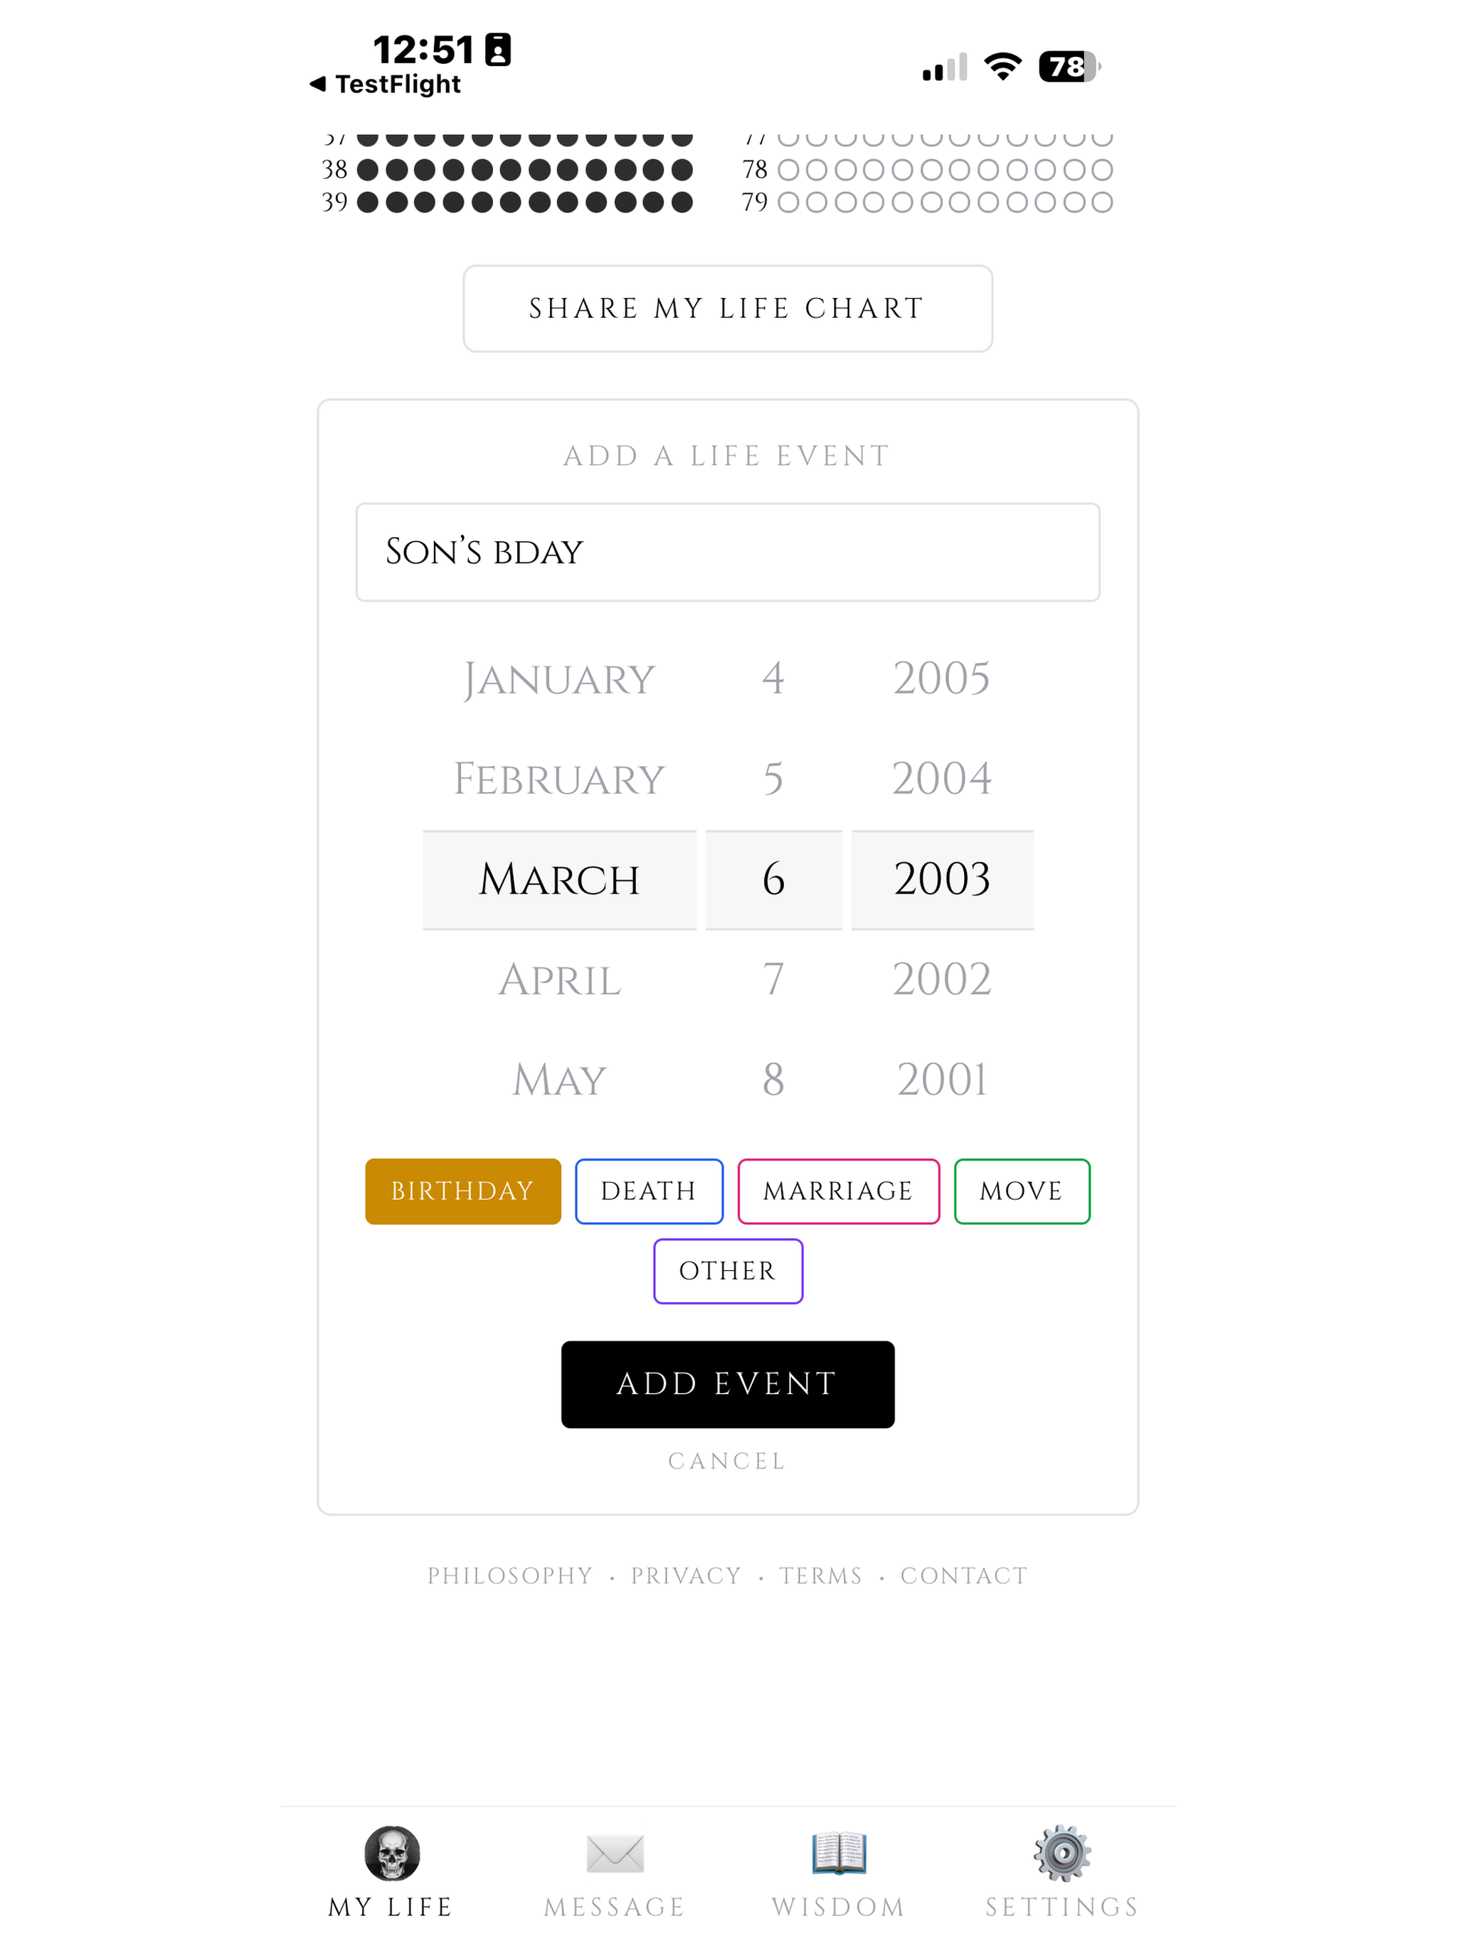This screenshot has height=1943, width=1457.
Task: Tap the Add Event button
Action: click(x=728, y=1384)
